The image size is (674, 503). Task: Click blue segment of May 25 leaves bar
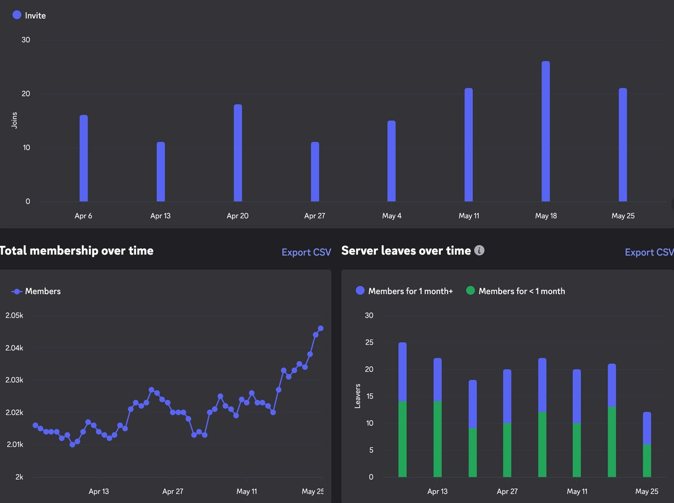pyautogui.click(x=647, y=428)
